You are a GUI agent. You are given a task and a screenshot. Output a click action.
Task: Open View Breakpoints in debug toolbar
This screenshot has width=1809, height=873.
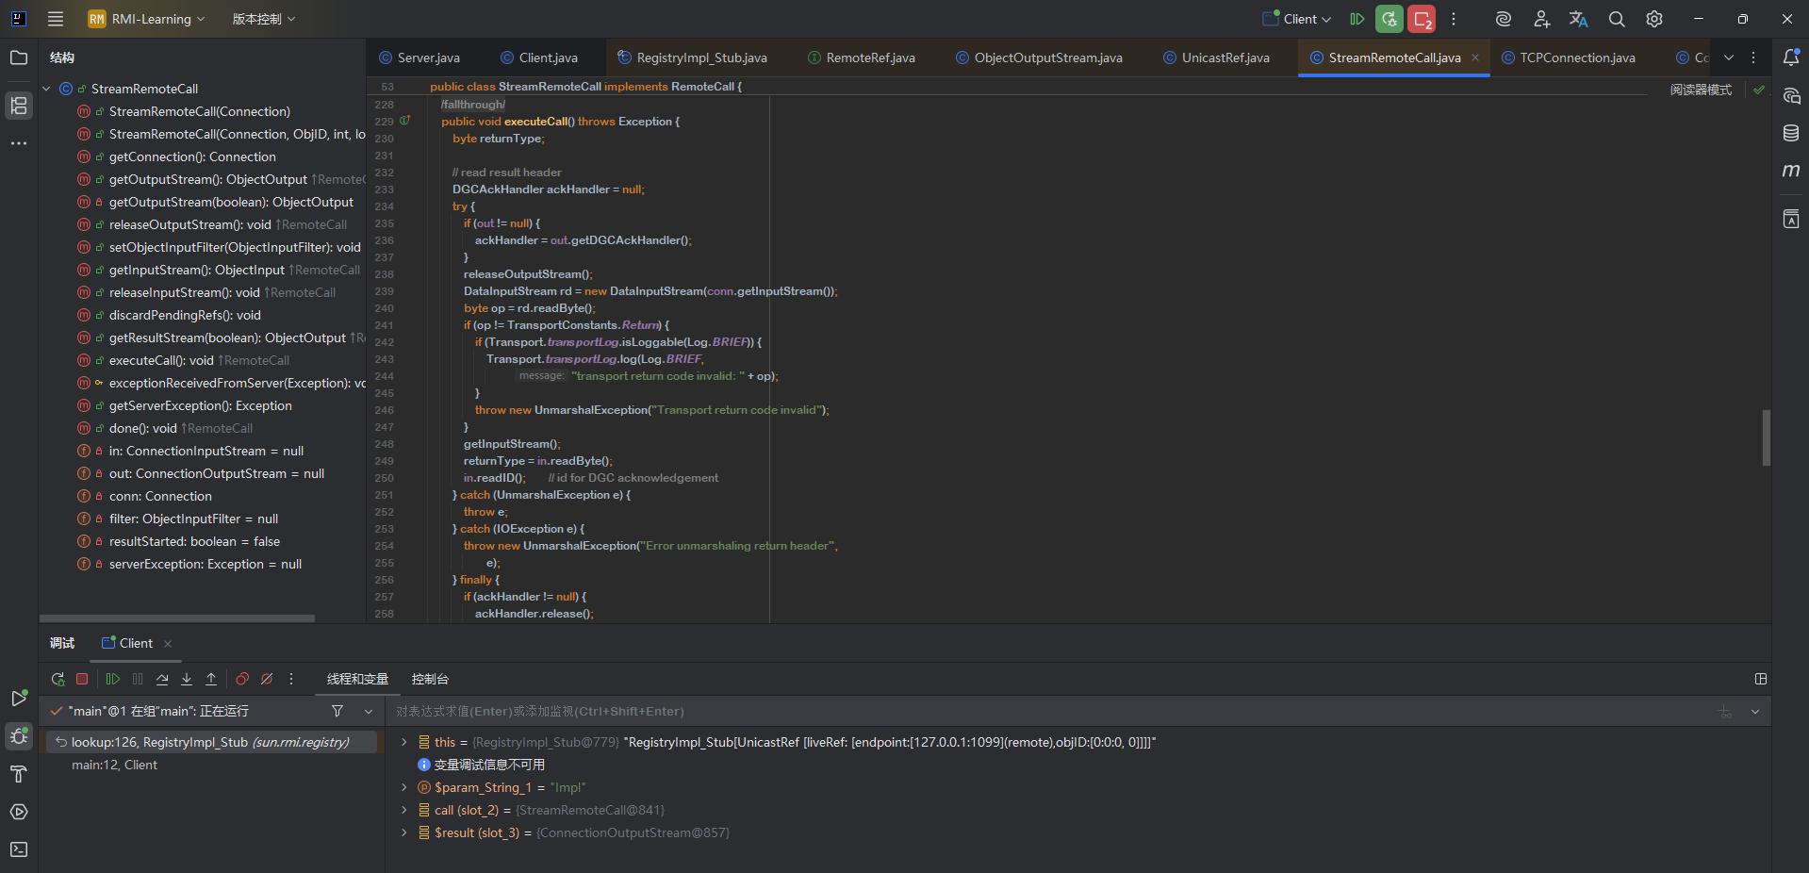pyautogui.click(x=242, y=679)
